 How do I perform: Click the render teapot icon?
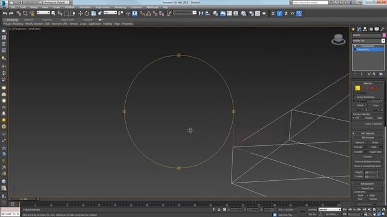click(x=264, y=13)
